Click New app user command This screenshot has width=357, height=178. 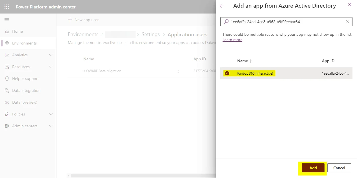pyautogui.click(x=83, y=20)
